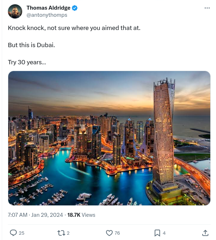Bookmark the tweet using the bookmark icon
The height and width of the screenshot is (240, 216).
pos(157,233)
